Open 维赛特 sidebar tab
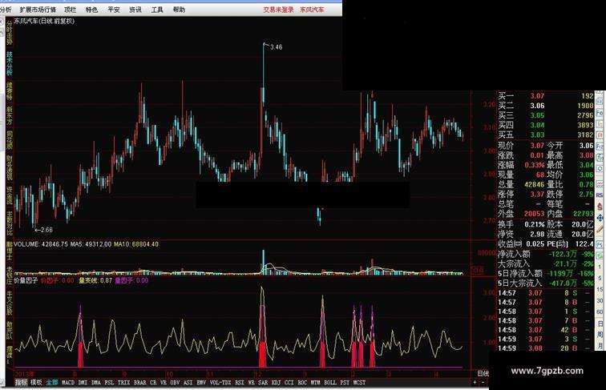The height and width of the screenshot is (390, 606). pyautogui.click(x=10, y=90)
